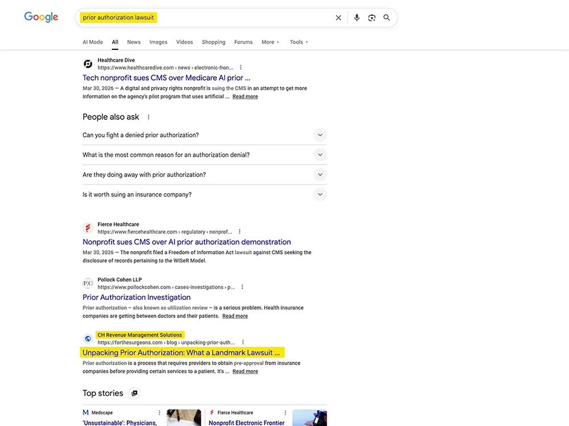This screenshot has width=569, height=426.
Task: Open 'Nonprofit sues CMS over AI prior authorization demonstration'
Action: 187,242
